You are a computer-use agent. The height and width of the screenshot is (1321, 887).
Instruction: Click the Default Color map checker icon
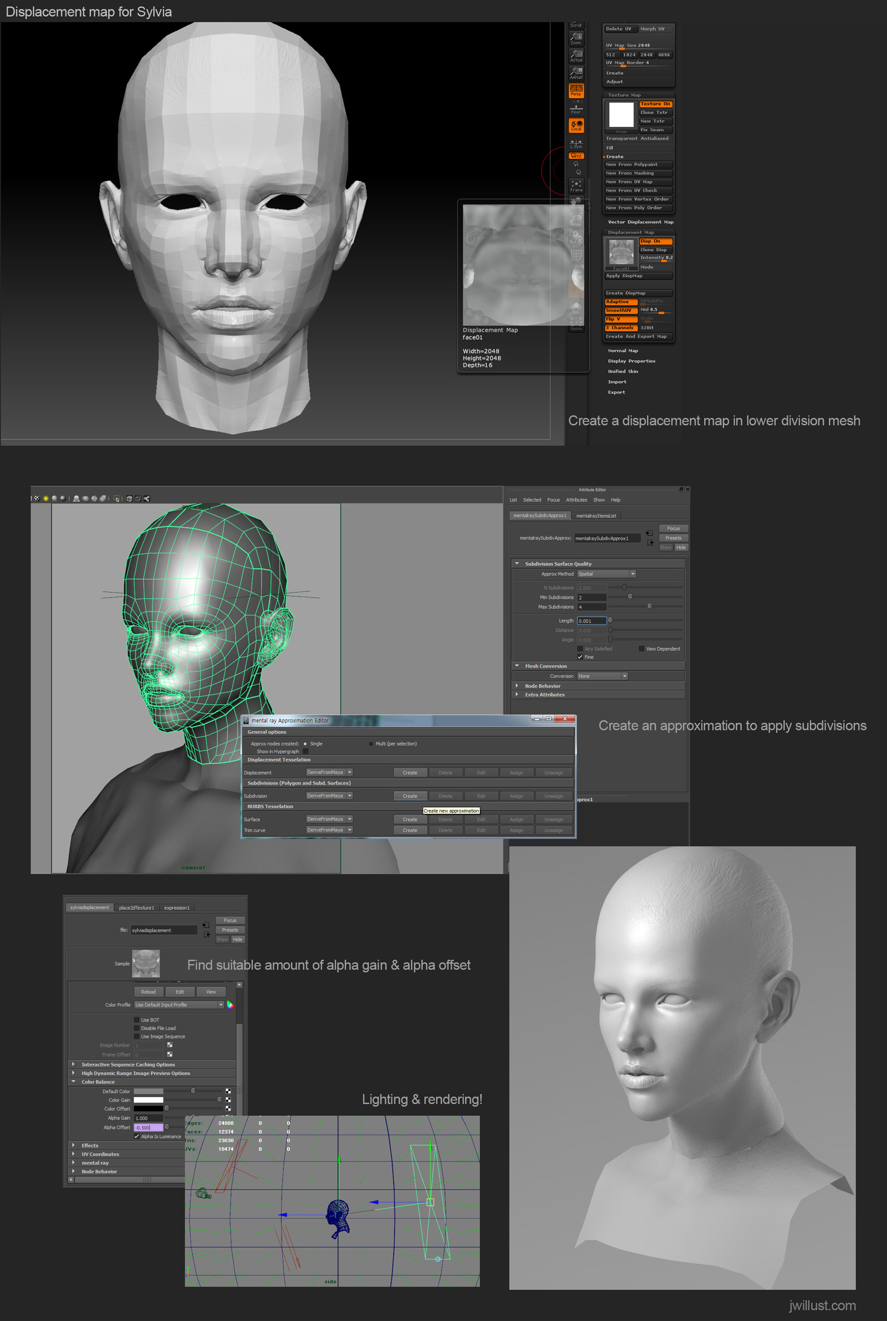coord(228,1091)
